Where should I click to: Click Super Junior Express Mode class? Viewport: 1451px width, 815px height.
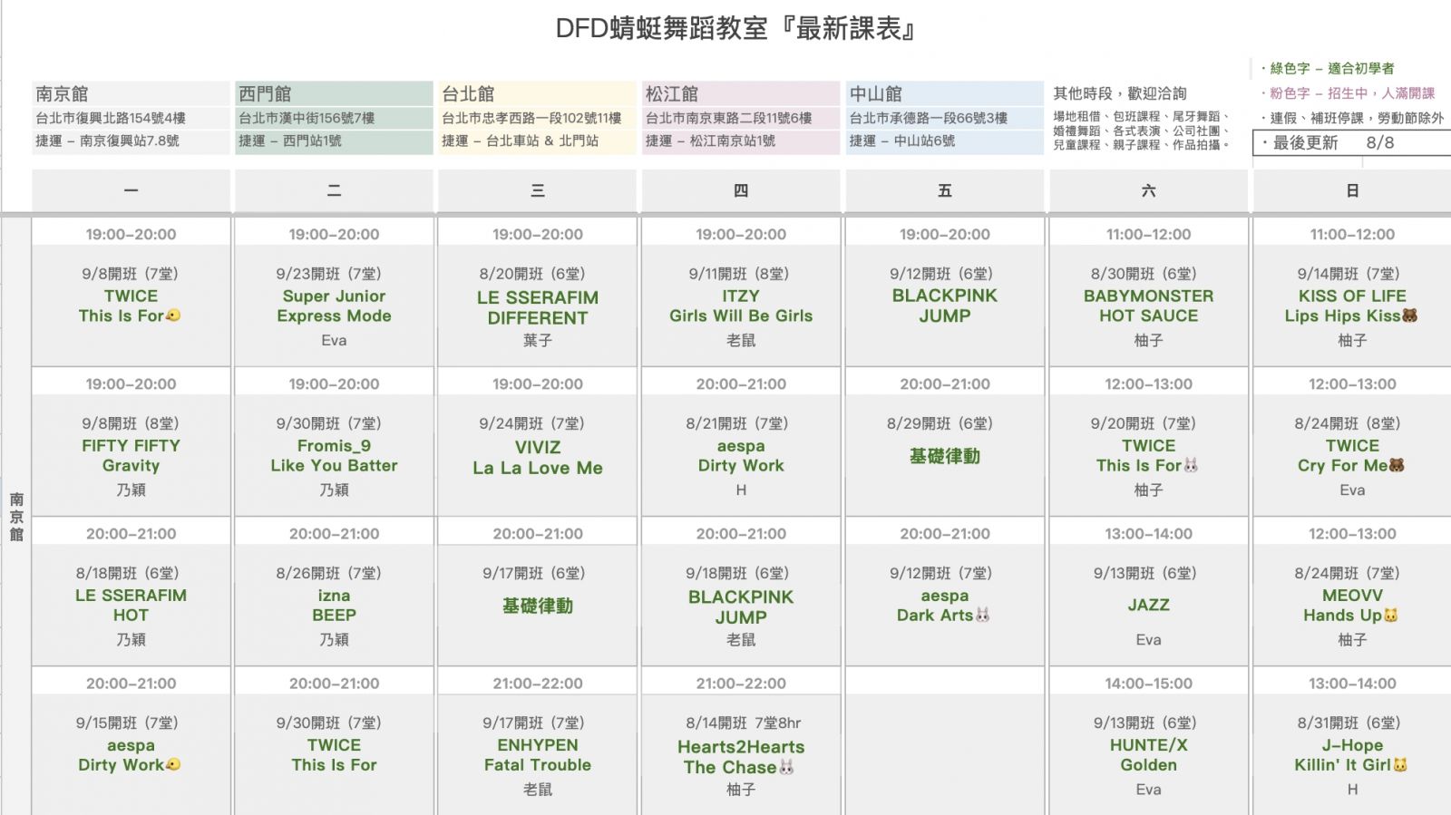(x=334, y=306)
